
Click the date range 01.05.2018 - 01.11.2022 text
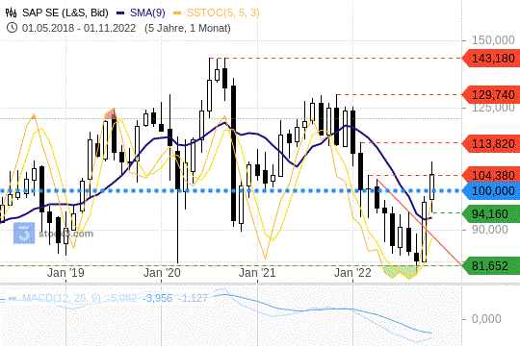[79, 28]
